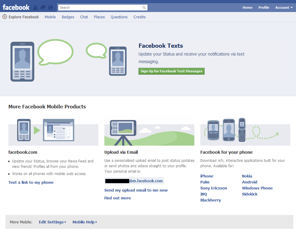
Task: Click Text a link to my phone
Action: point(31,182)
